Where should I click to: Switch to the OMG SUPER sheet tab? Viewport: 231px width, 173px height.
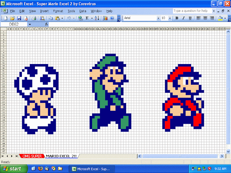click(x=32, y=156)
